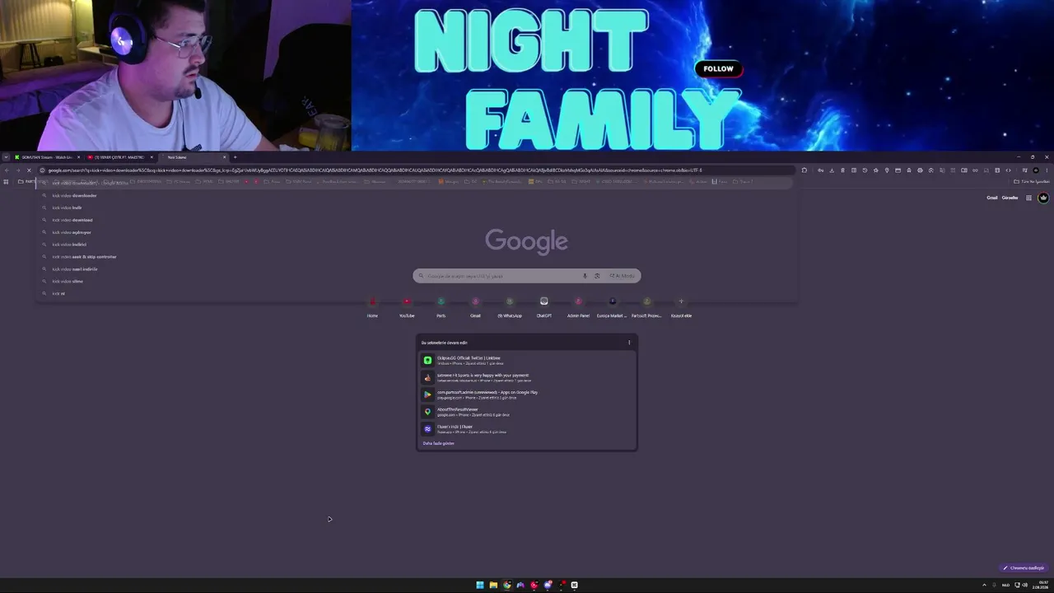Click the Customize Chrome button
The height and width of the screenshot is (593, 1054).
[x=1024, y=568]
